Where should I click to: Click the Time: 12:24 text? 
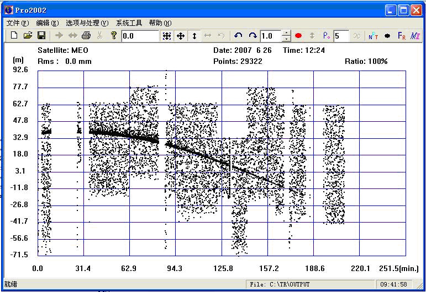tap(304, 50)
